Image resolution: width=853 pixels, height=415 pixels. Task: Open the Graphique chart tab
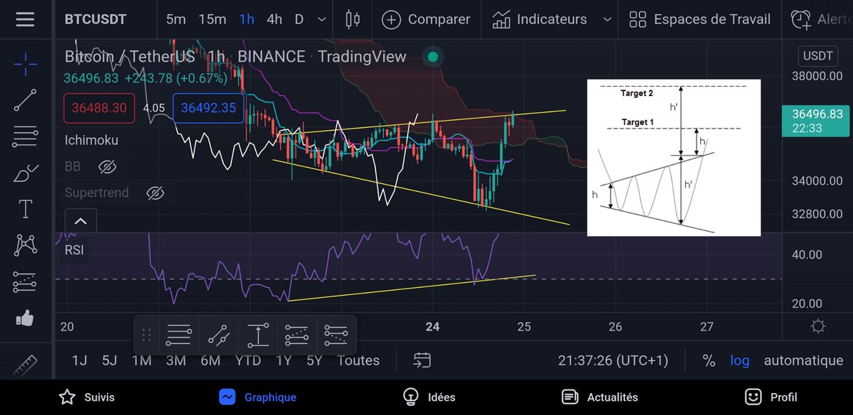pos(257,397)
